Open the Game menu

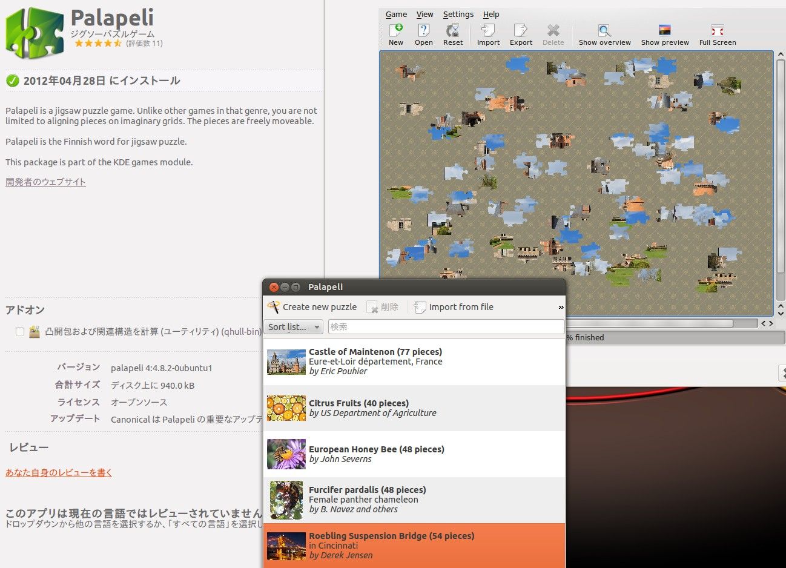coord(396,14)
